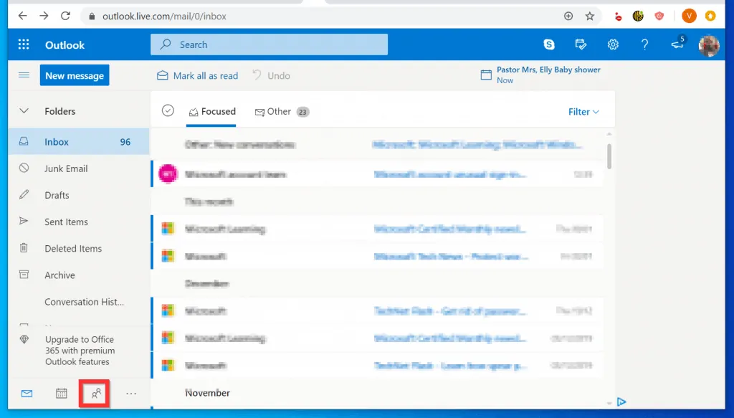Screen dimensions: 734x418
Task: Click Upgrade to Office 365 premium link
Action: coord(80,351)
